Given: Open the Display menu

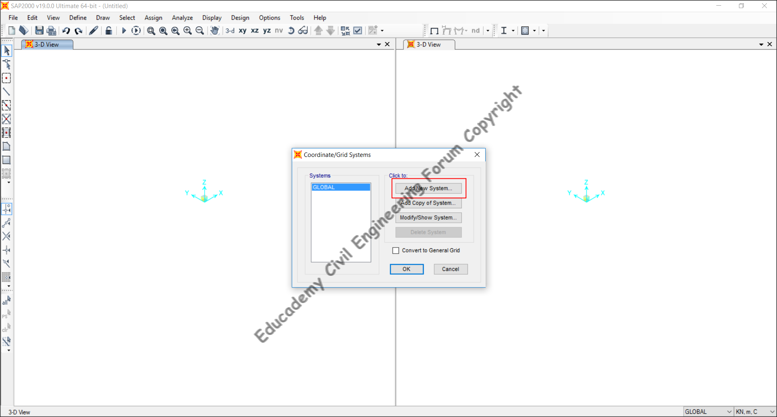Looking at the screenshot, I should tap(212, 18).
